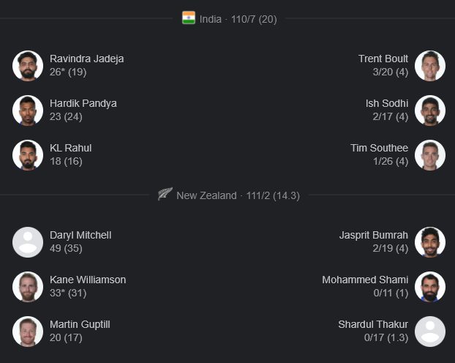Select the Jasprit Bumrah name link

tap(373, 235)
